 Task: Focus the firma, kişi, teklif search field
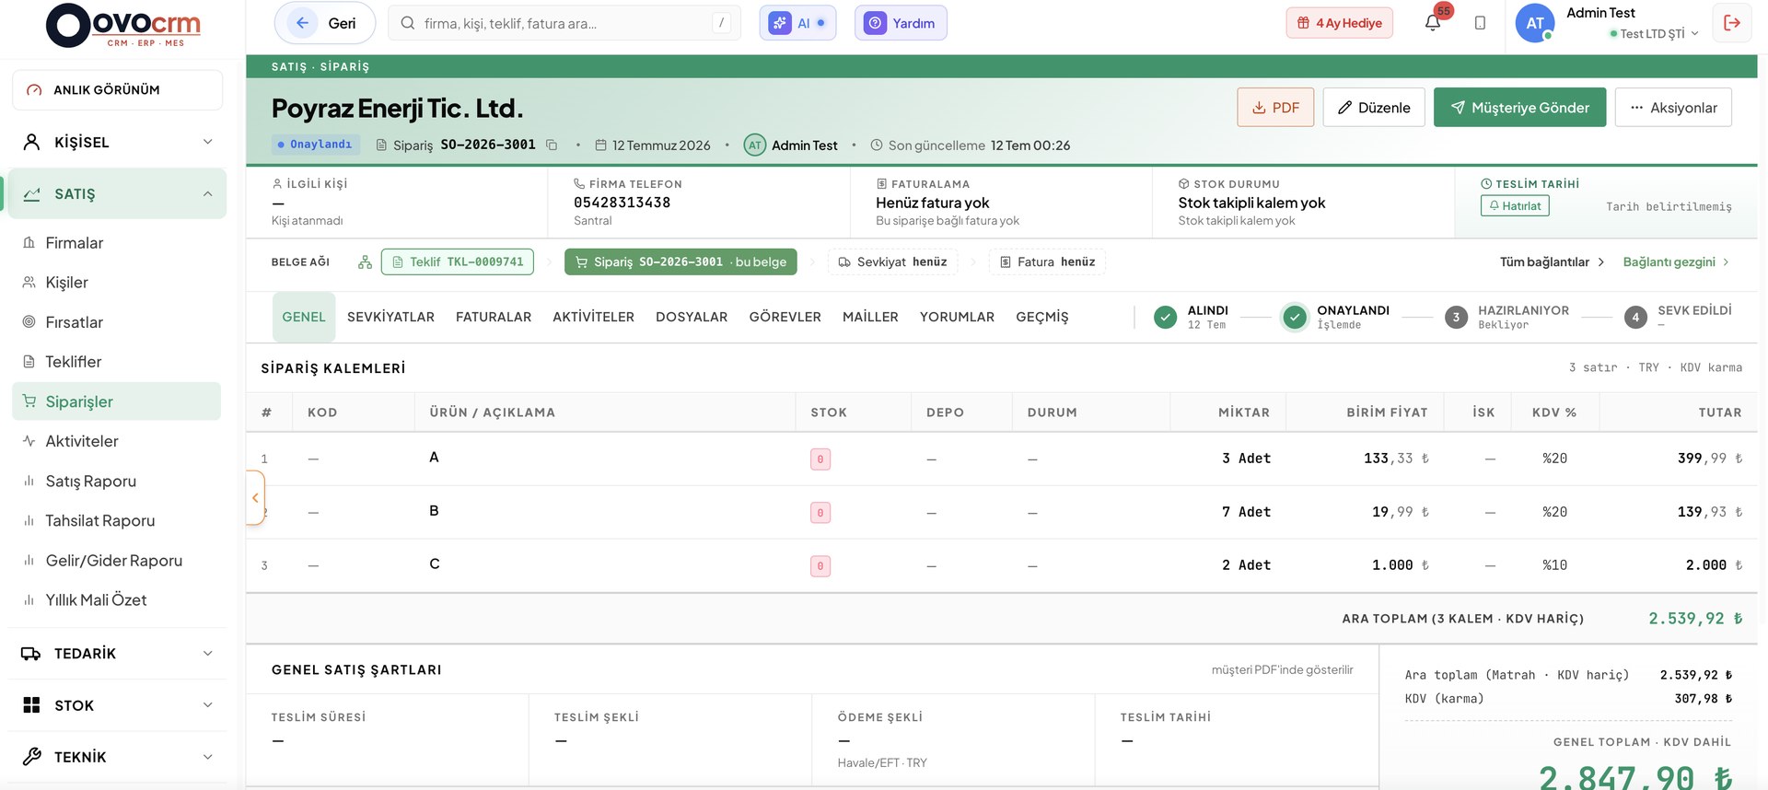point(564,23)
